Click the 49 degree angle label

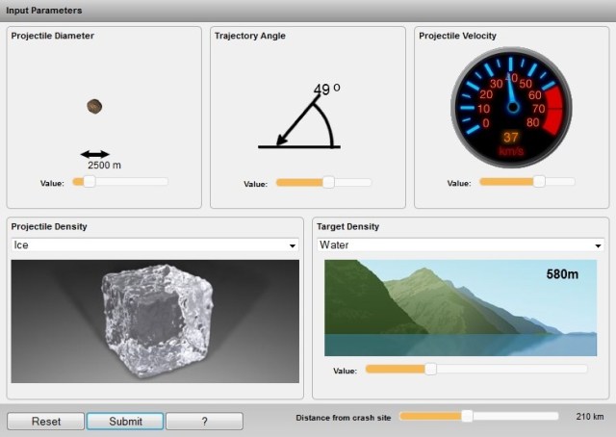click(326, 90)
